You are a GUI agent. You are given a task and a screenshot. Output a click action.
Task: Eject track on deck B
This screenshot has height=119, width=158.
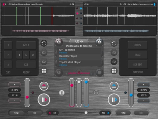point(114,86)
